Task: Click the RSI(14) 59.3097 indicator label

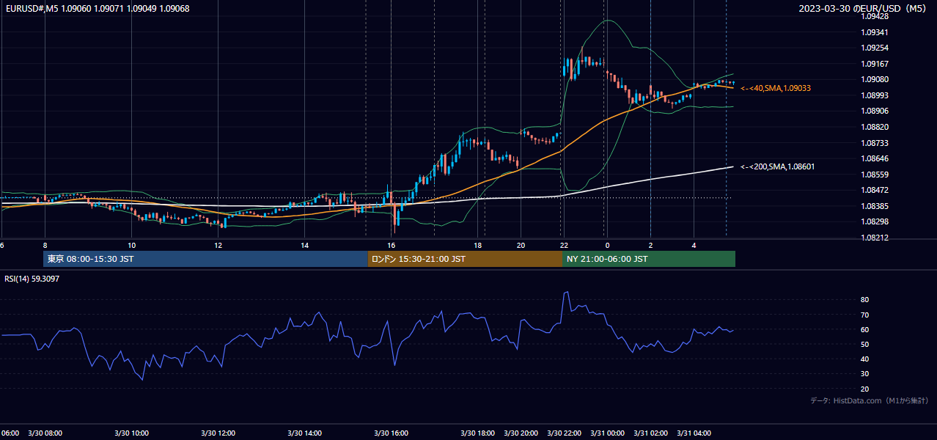Action: pos(32,279)
